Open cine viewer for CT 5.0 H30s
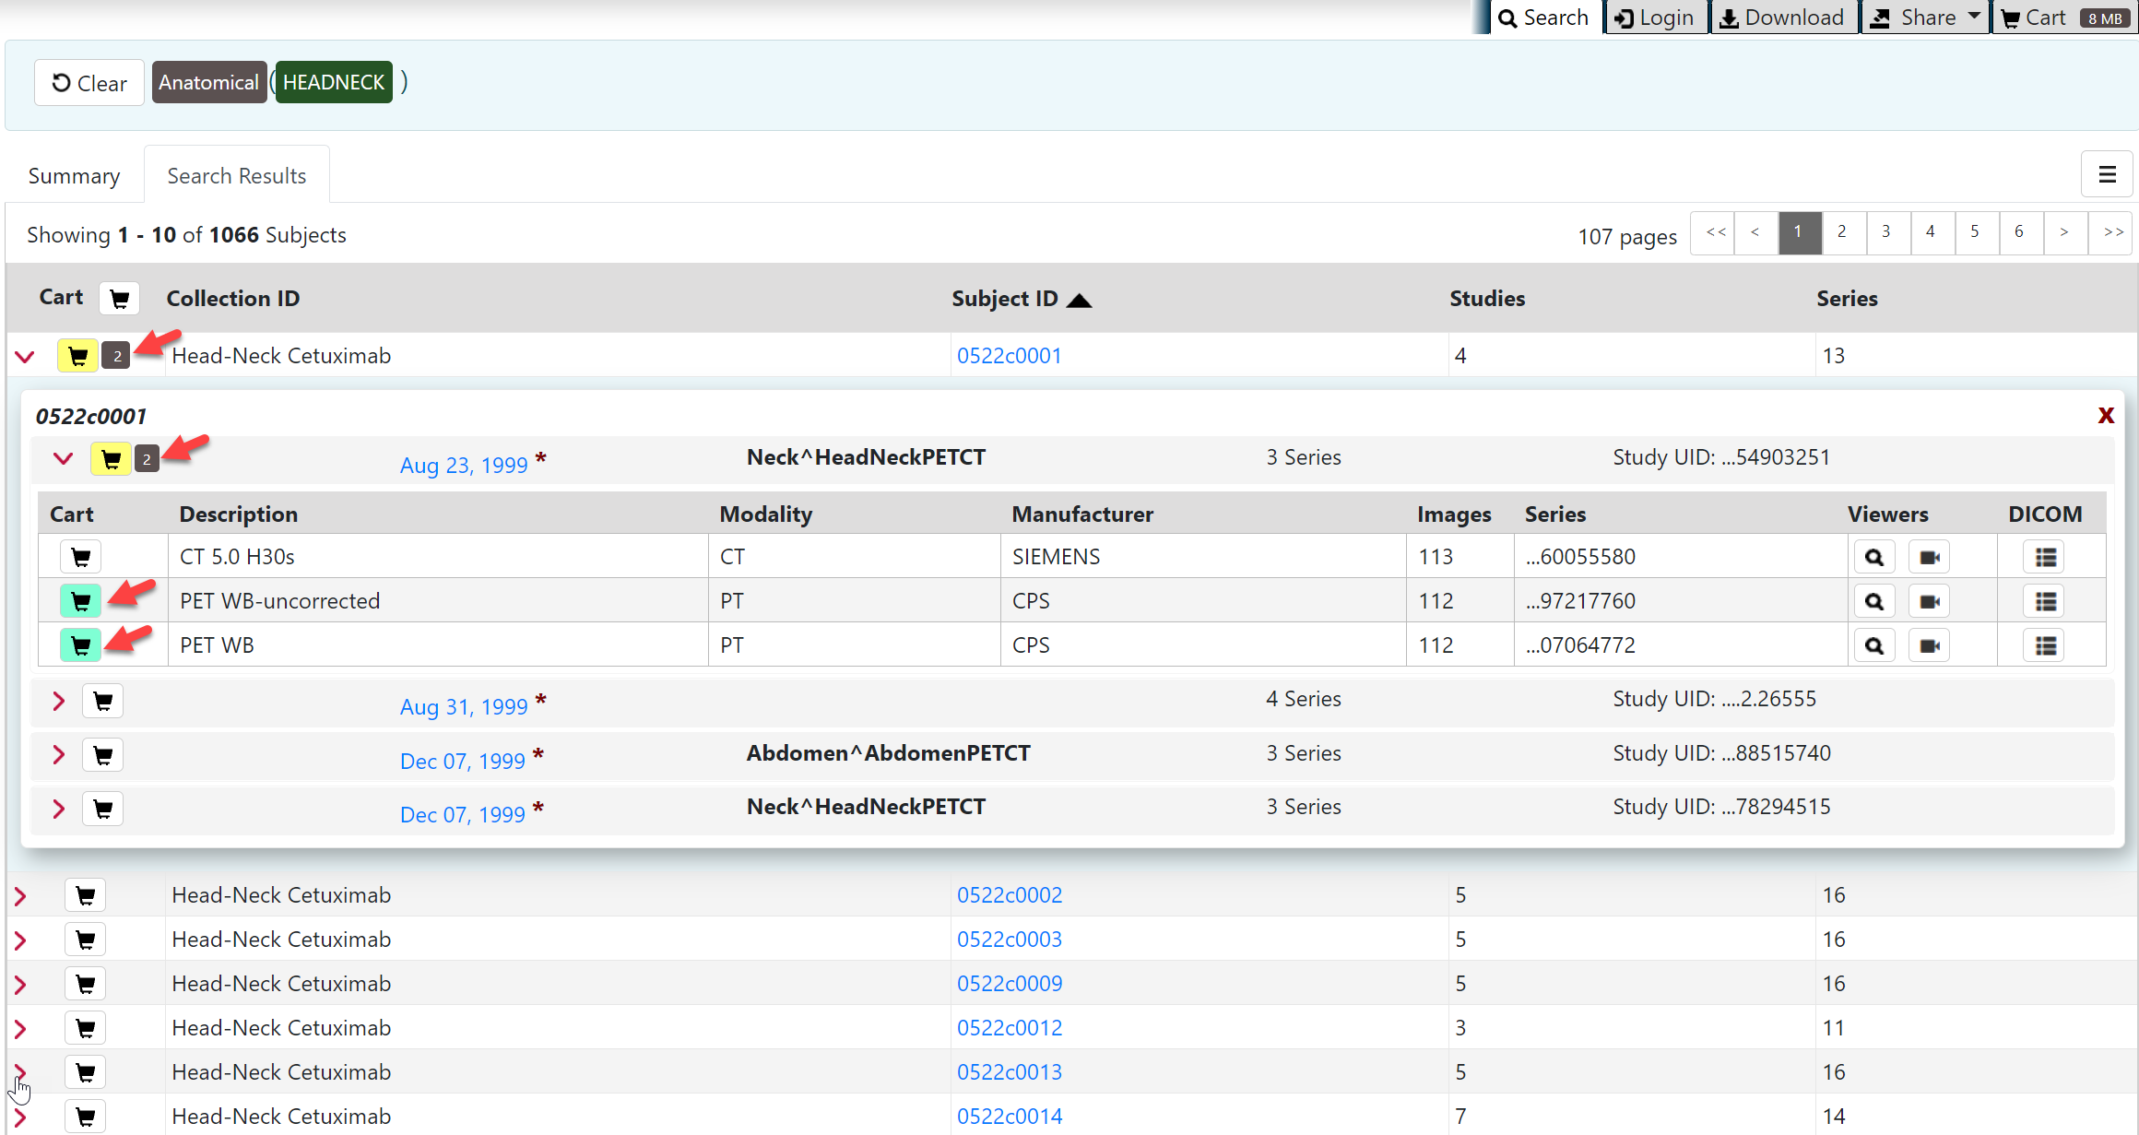The height and width of the screenshot is (1135, 2139). [1929, 557]
